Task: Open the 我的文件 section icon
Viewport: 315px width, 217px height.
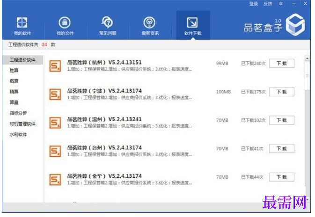Action: 65,22
